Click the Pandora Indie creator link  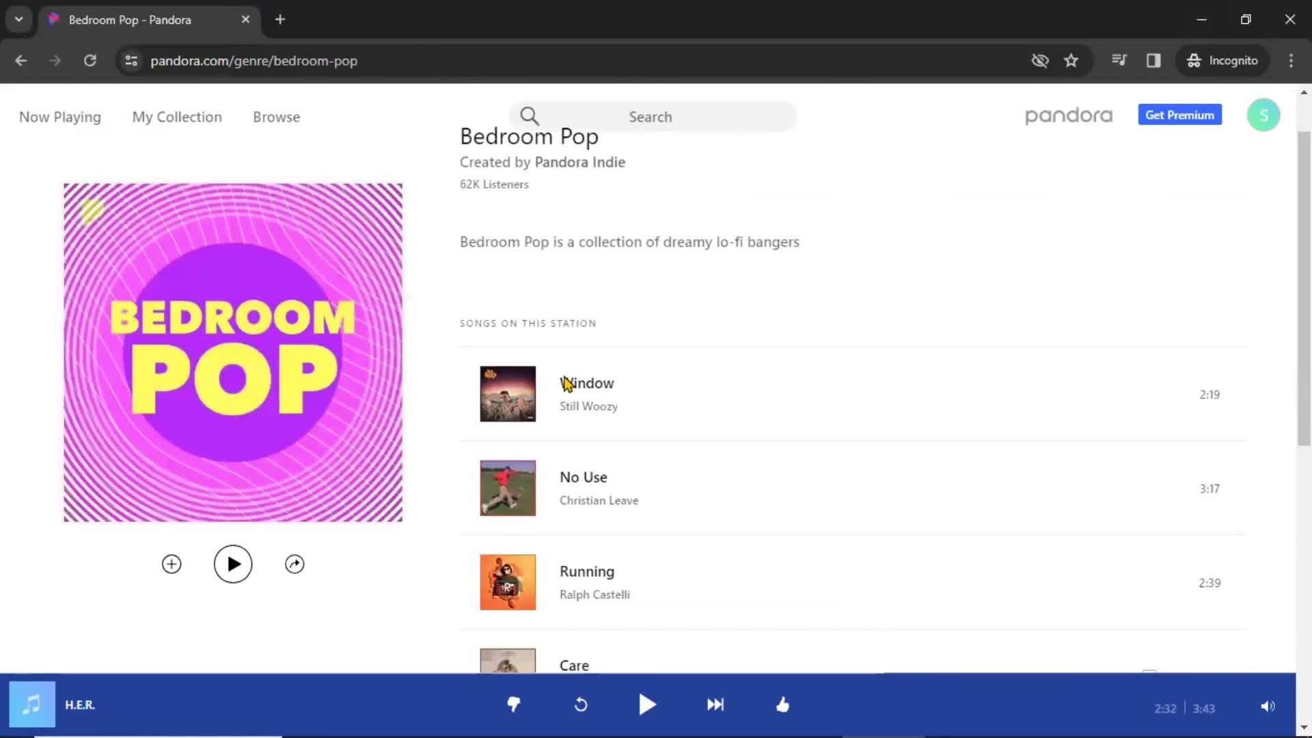[x=579, y=162]
